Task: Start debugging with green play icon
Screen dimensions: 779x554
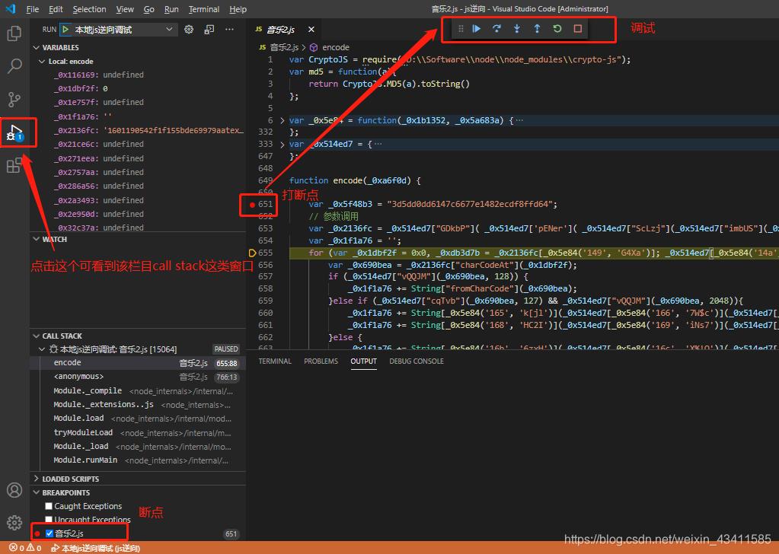Action: coord(65,30)
